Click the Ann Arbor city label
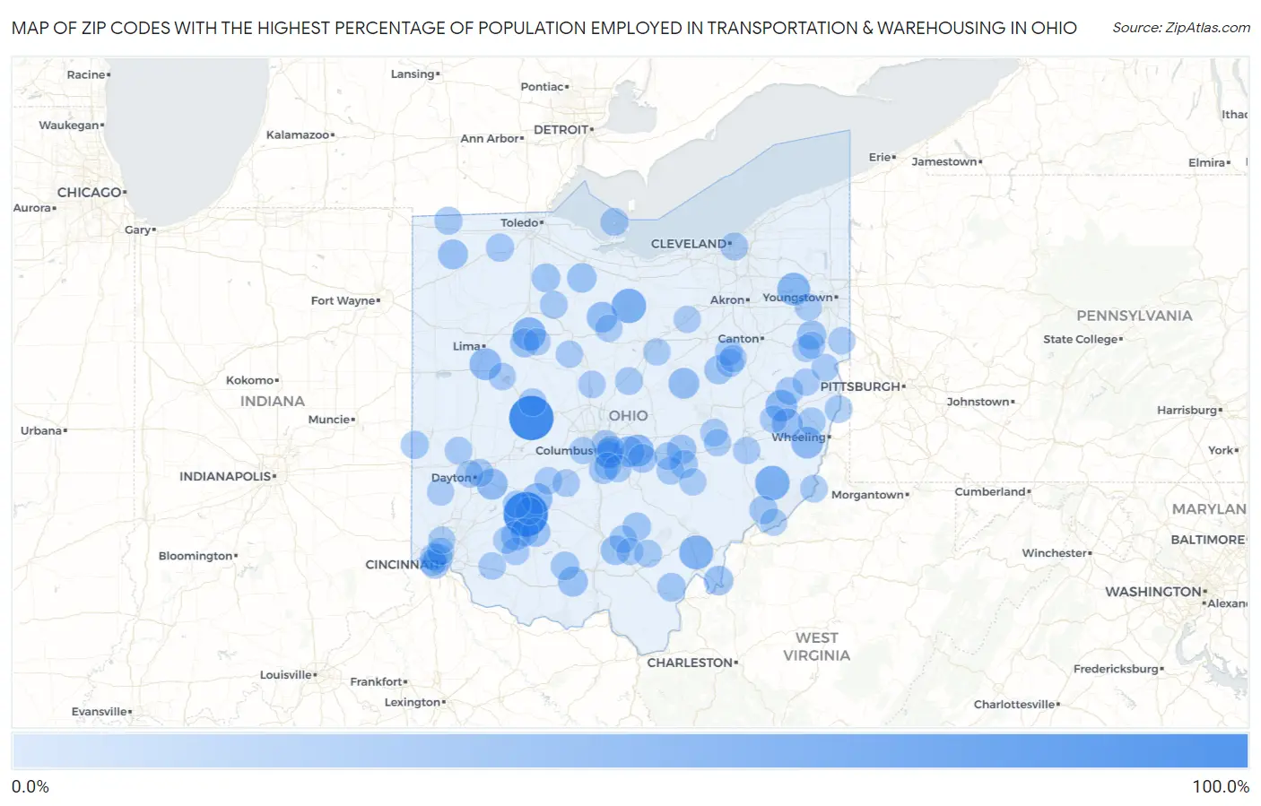Screen dimensions: 1261x806 coord(490,139)
